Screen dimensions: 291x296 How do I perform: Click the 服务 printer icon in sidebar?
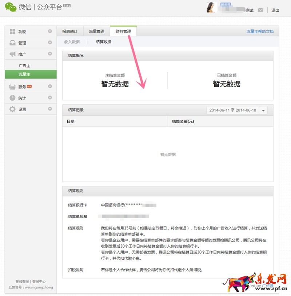point(13,87)
